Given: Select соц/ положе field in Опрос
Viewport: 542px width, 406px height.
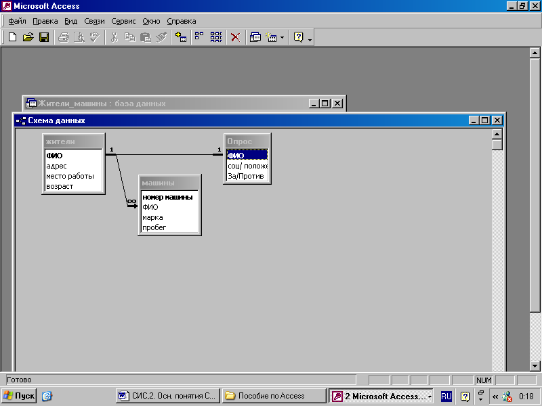Looking at the screenshot, I should (x=247, y=166).
